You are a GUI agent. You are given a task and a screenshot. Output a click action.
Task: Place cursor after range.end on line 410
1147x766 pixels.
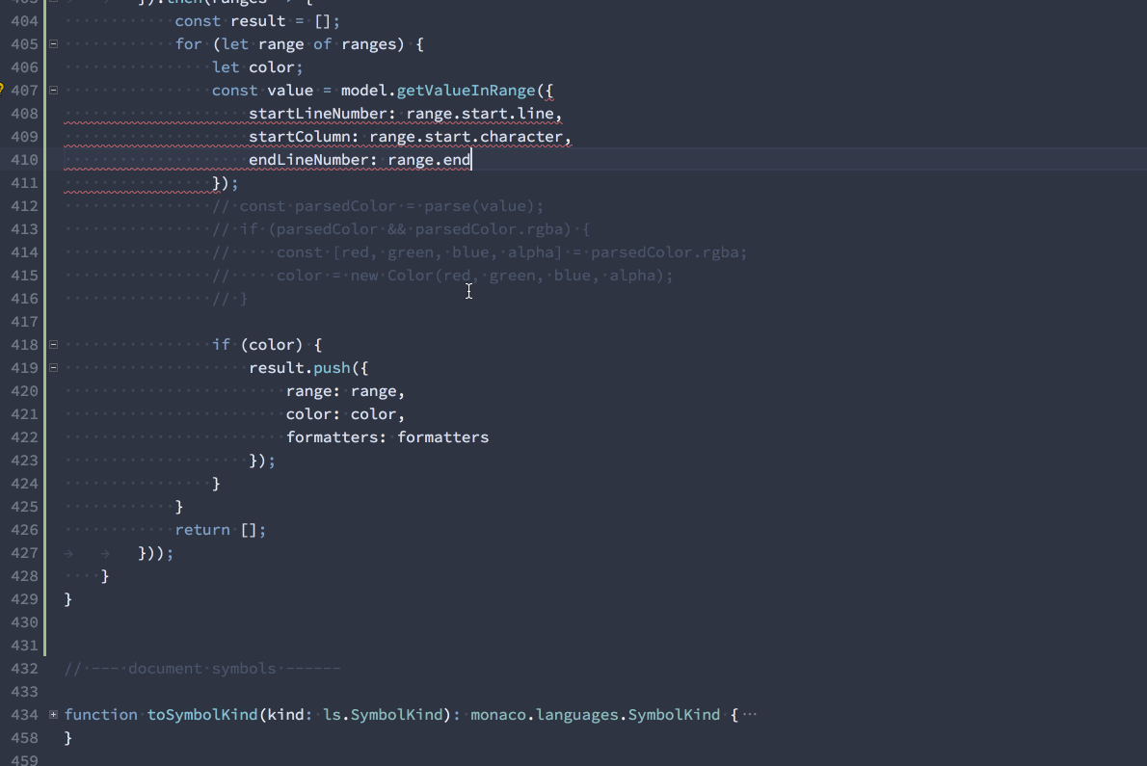(x=472, y=159)
